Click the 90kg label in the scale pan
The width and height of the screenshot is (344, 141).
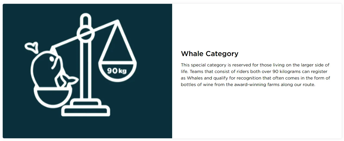pos(117,71)
